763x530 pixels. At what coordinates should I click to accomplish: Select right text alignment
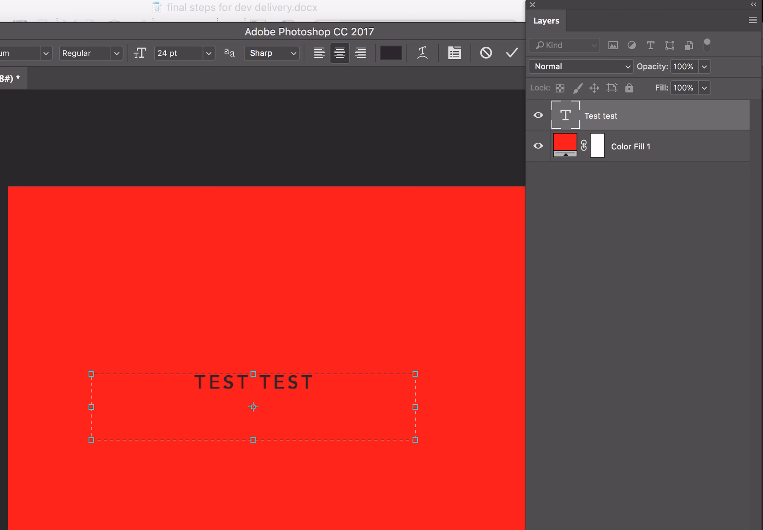tap(360, 53)
